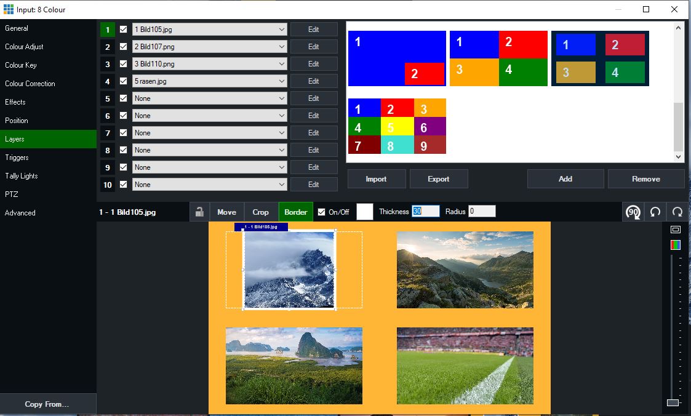Image resolution: width=691 pixels, height=416 pixels.
Task: Toggle the border On/Off checkbox
Action: pos(322,212)
